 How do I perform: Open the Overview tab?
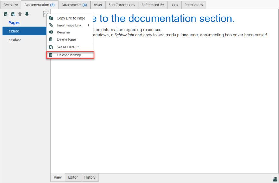(x=11, y=4)
